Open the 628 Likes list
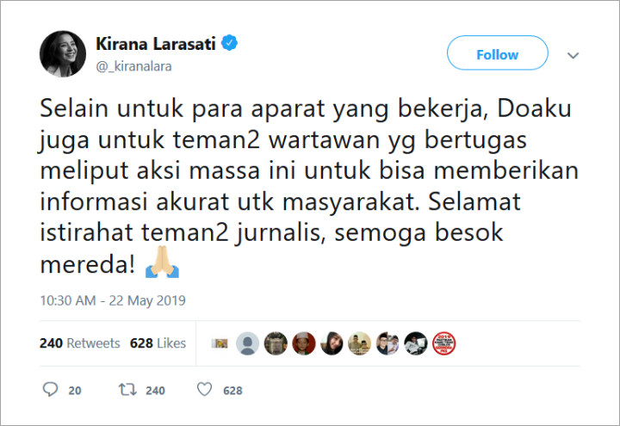The height and width of the screenshot is (426, 620). pos(158,343)
